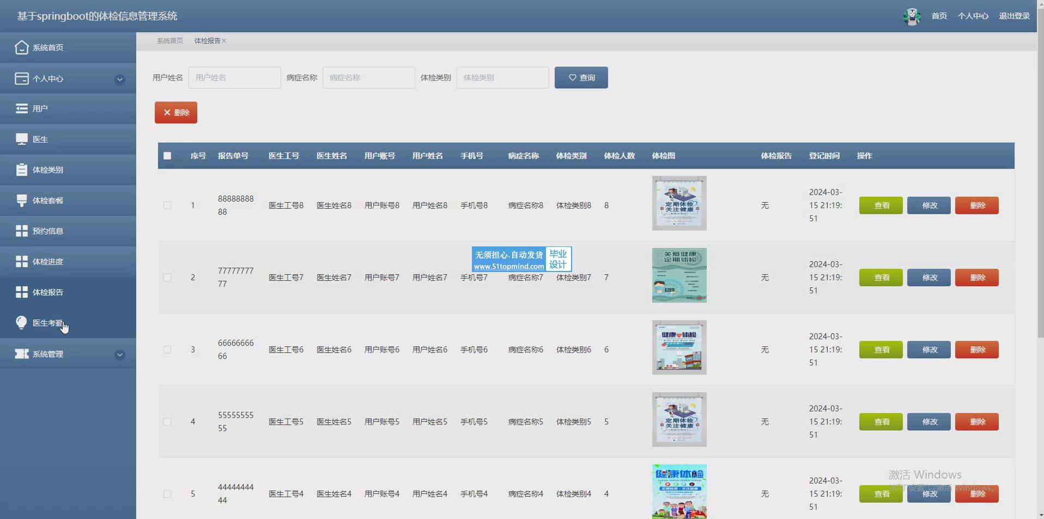Click the bulb icon beside 医生考勤
The width and height of the screenshot is (1044, 519).
click(x=21, y=323)
